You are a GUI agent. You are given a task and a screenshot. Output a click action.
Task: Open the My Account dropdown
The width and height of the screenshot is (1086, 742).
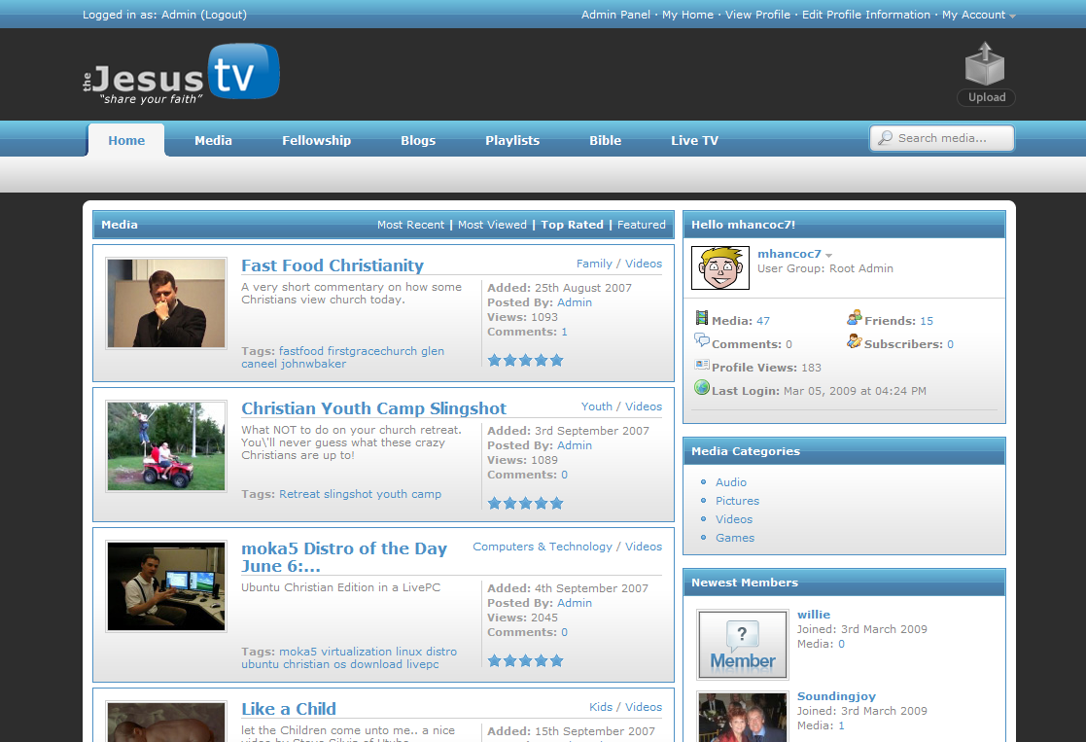click(x=979, y=15)
